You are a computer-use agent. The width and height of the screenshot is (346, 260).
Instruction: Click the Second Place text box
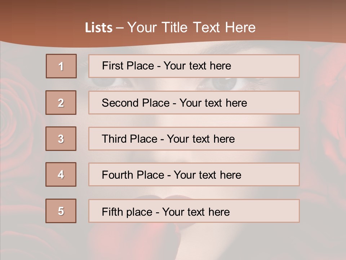tap(194, 103)
